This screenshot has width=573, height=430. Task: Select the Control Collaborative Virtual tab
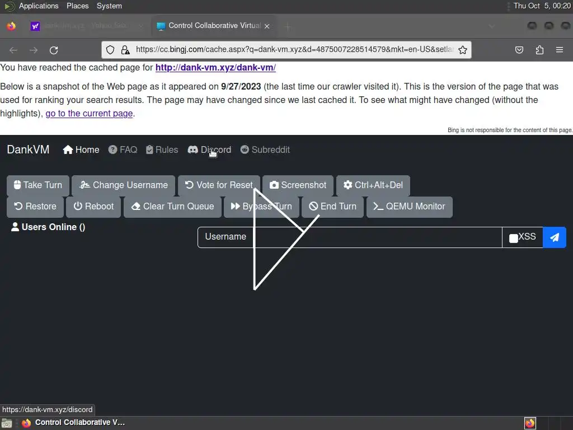coord(214,26)
